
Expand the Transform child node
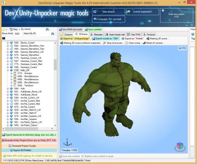click(x=12, y=86)
